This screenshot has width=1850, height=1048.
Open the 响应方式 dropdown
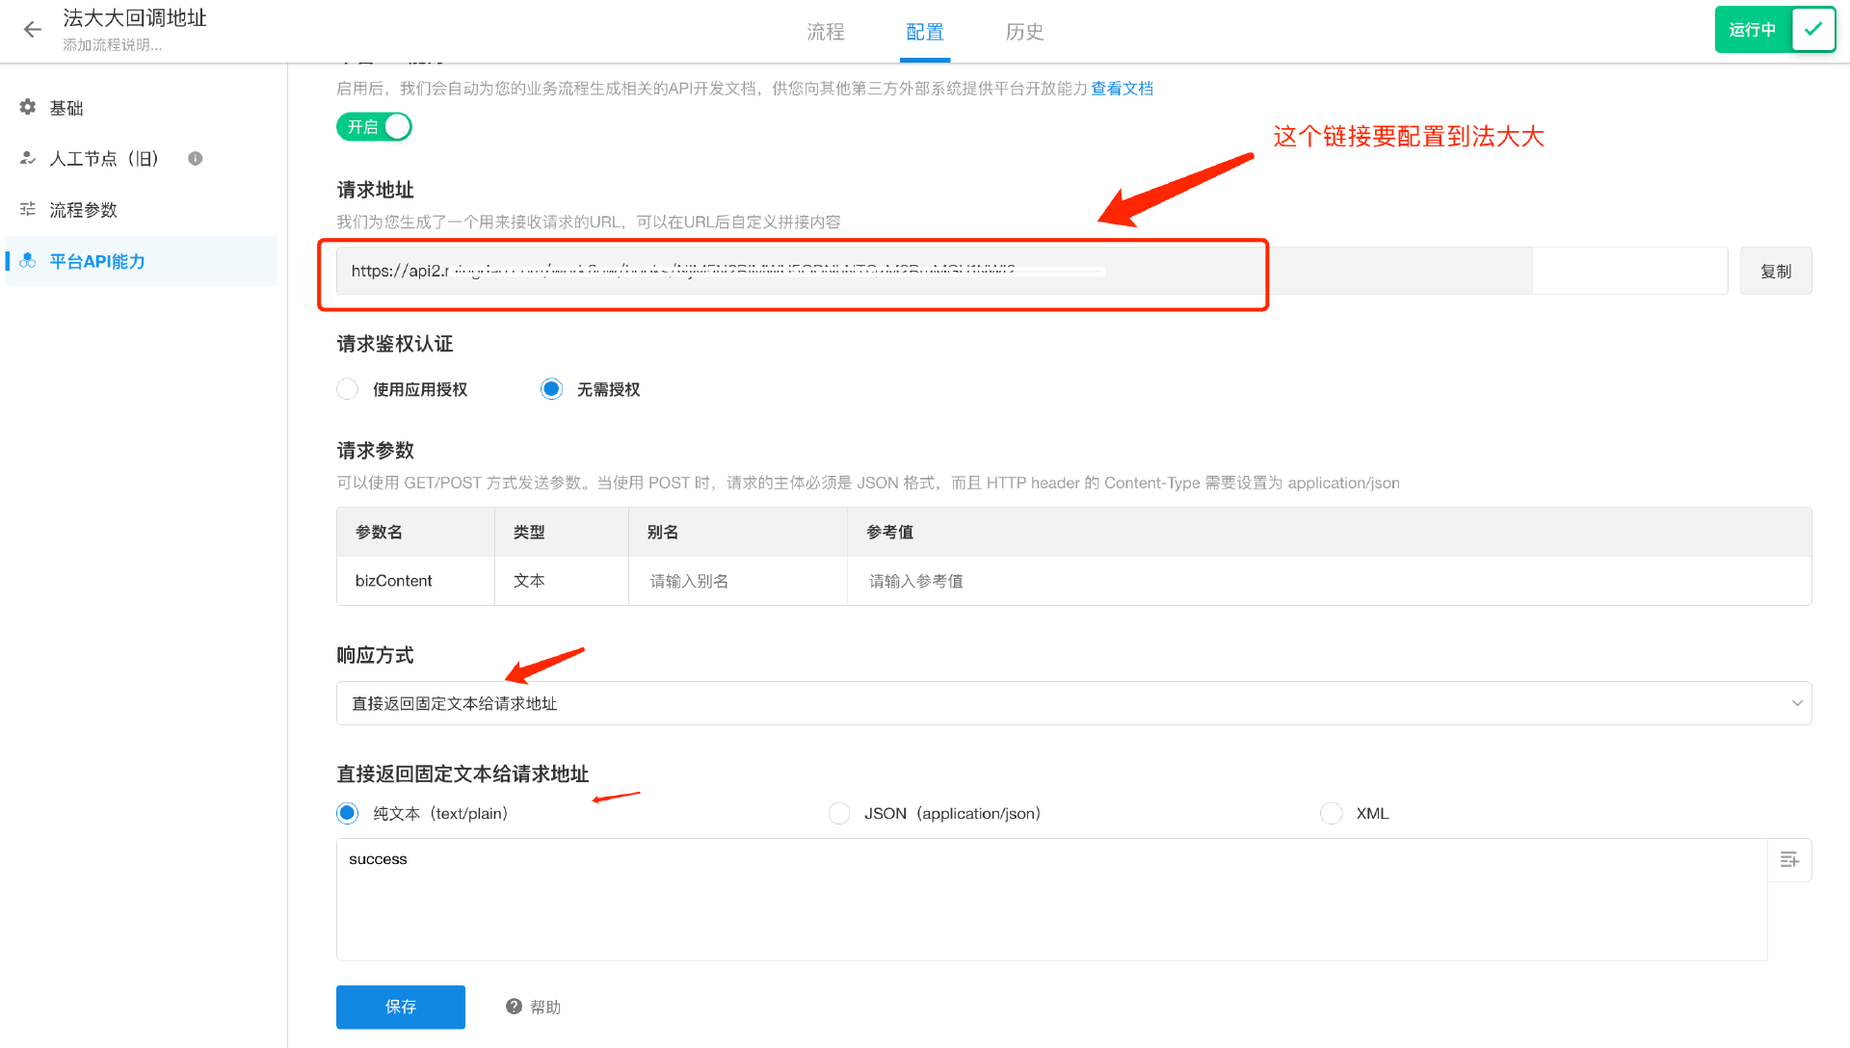point(1073,703)
